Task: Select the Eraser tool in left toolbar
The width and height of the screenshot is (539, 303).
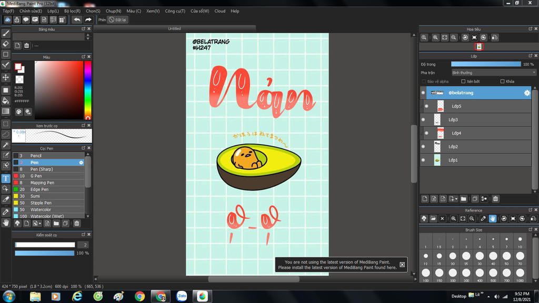Action: [5, 44]
